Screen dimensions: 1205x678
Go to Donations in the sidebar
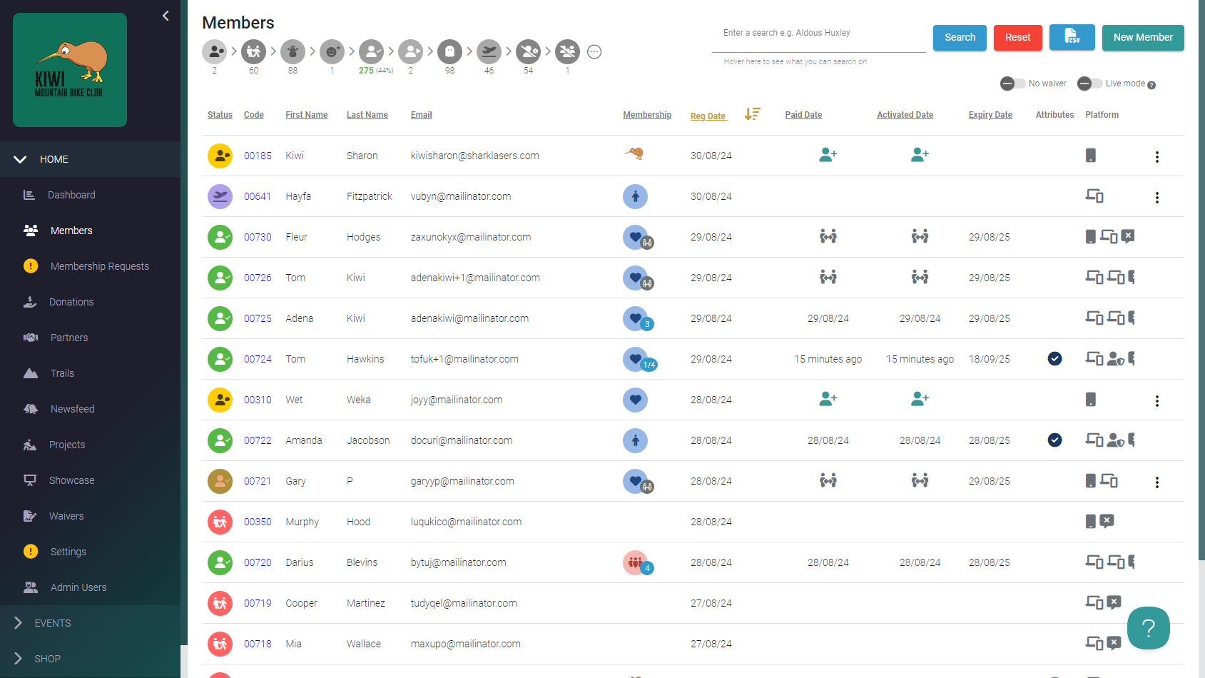pyautogui.click(x=90, y=302)
